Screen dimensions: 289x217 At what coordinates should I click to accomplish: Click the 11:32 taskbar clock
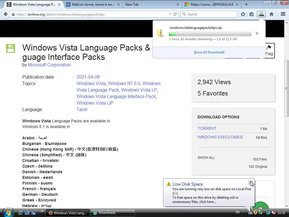click(281, 212)
